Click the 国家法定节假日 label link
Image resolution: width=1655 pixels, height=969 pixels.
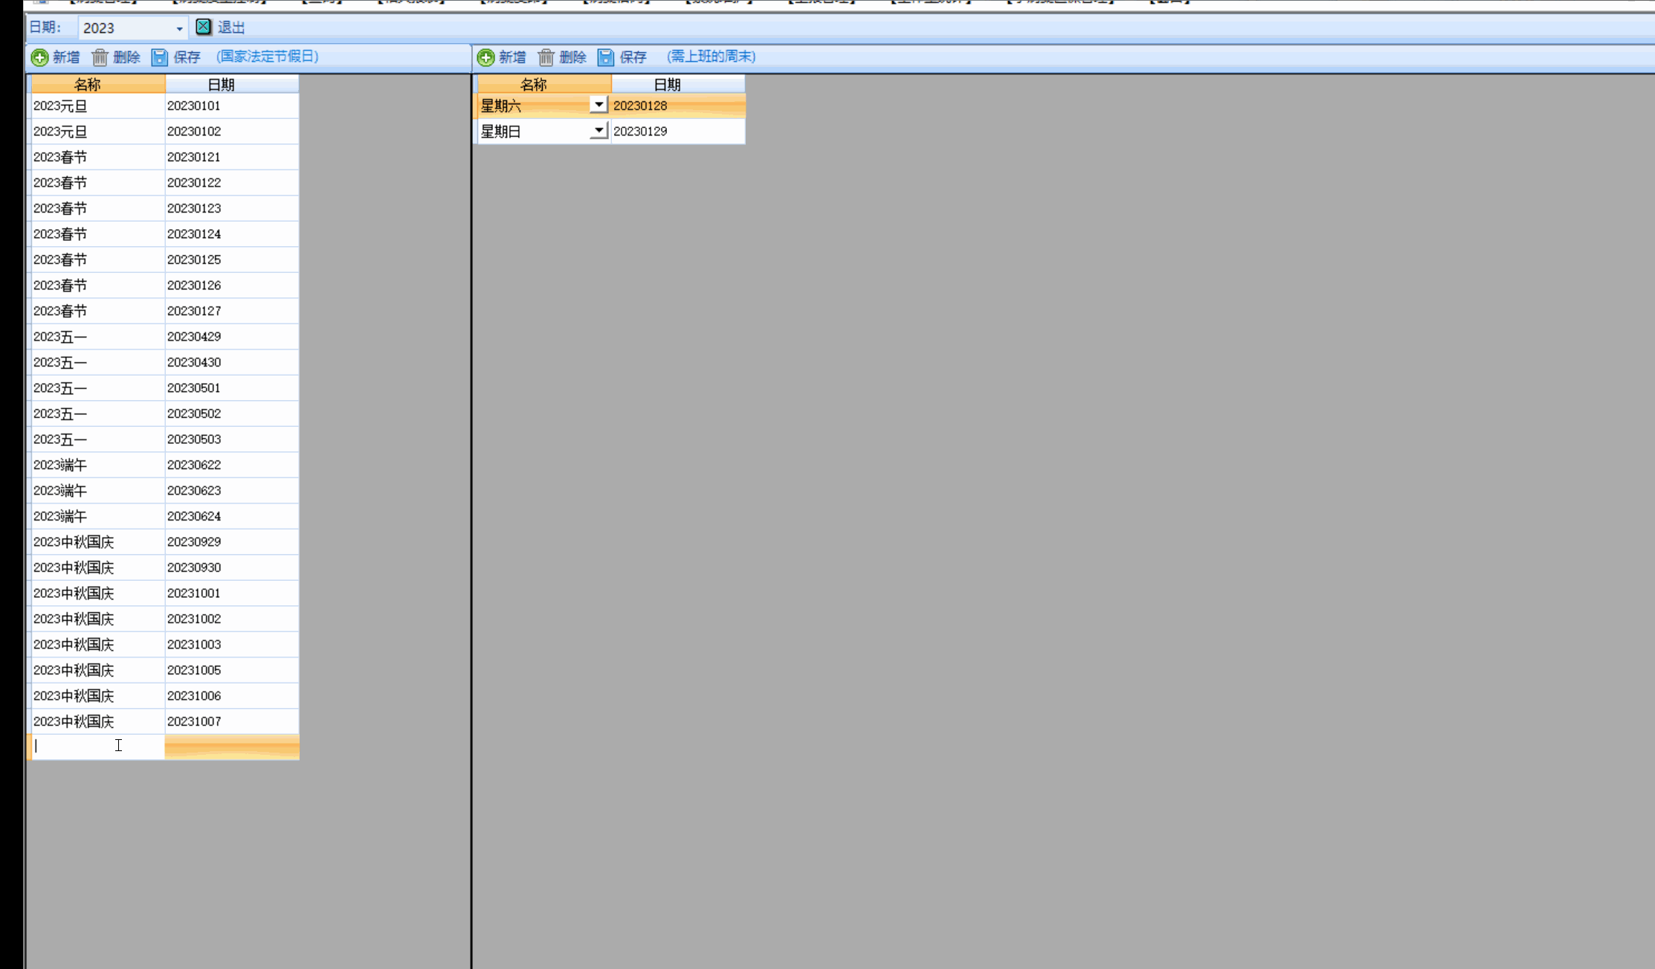click(268, 57)
